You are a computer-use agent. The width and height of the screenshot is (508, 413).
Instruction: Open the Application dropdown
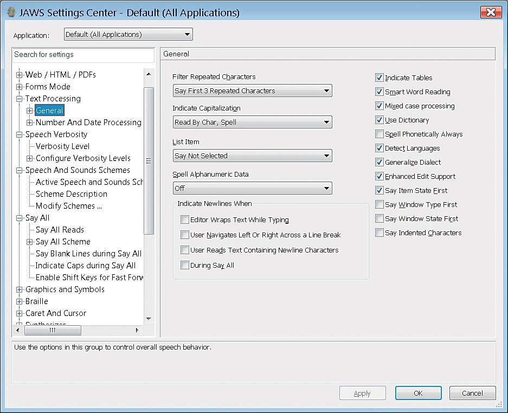[x=128, y=34]
